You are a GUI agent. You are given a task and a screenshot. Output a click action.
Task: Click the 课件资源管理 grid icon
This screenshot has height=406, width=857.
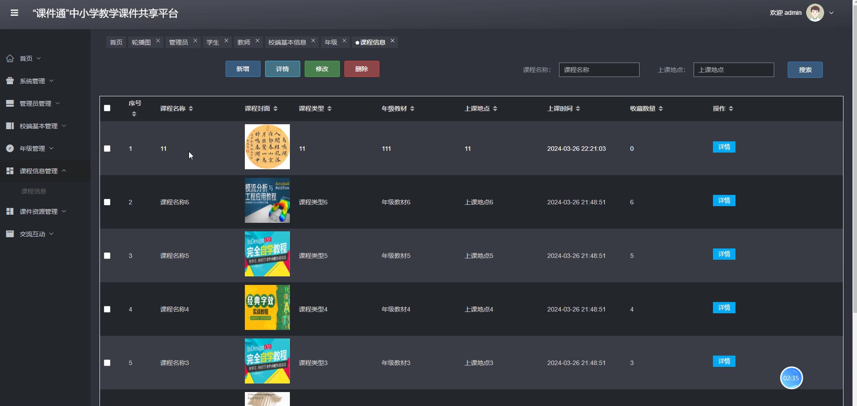(10, 211)
